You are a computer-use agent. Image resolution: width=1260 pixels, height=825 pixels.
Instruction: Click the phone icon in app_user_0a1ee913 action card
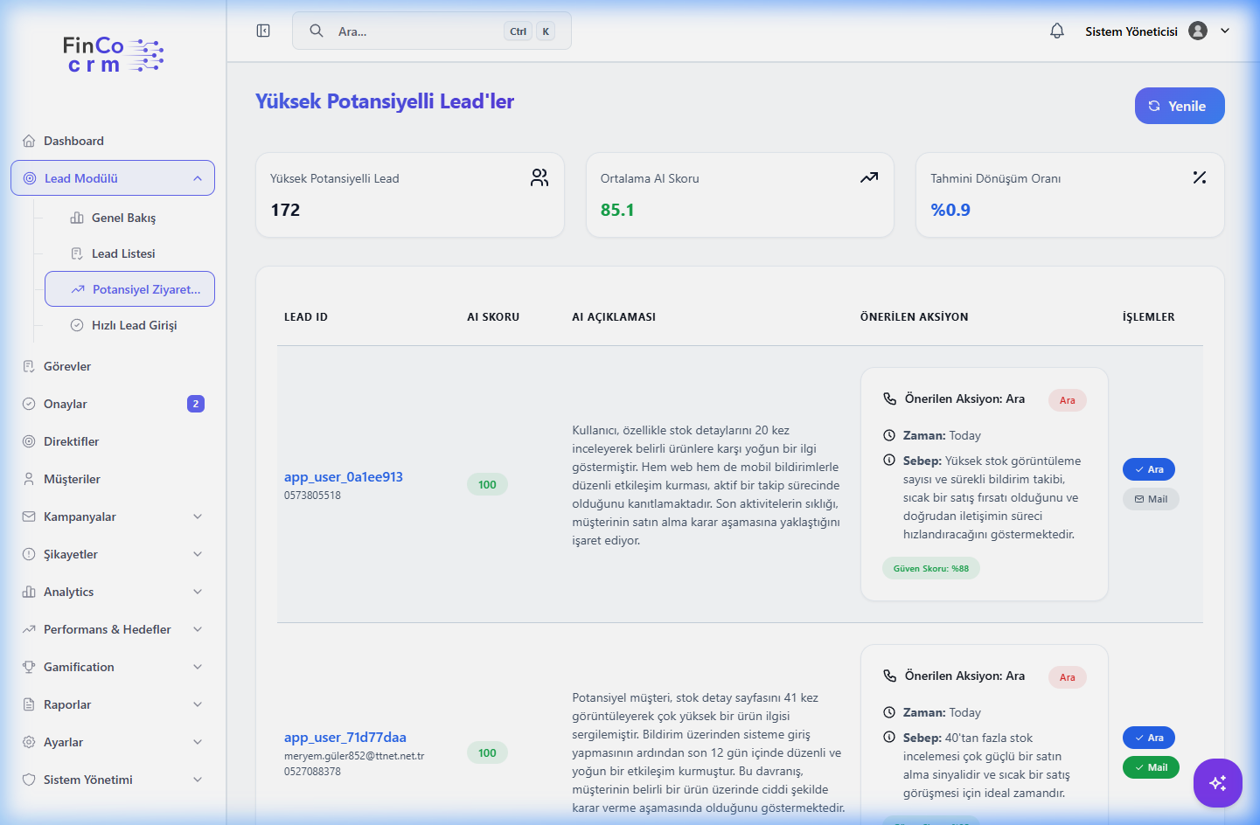coord(889,399)
